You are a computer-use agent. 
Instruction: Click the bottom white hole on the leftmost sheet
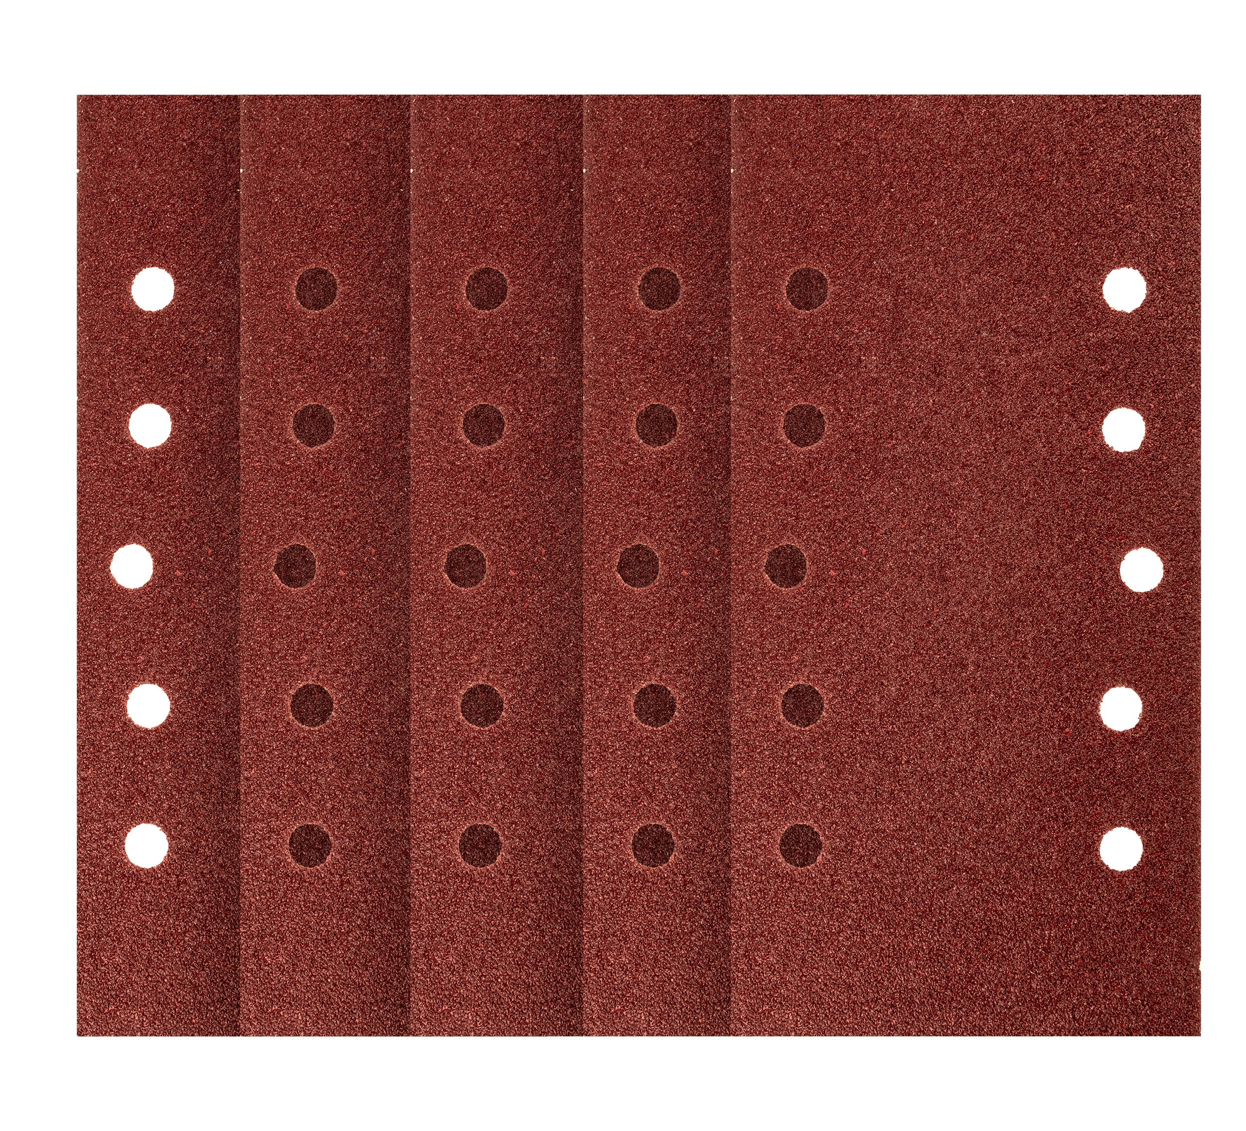tap(147, 845)
